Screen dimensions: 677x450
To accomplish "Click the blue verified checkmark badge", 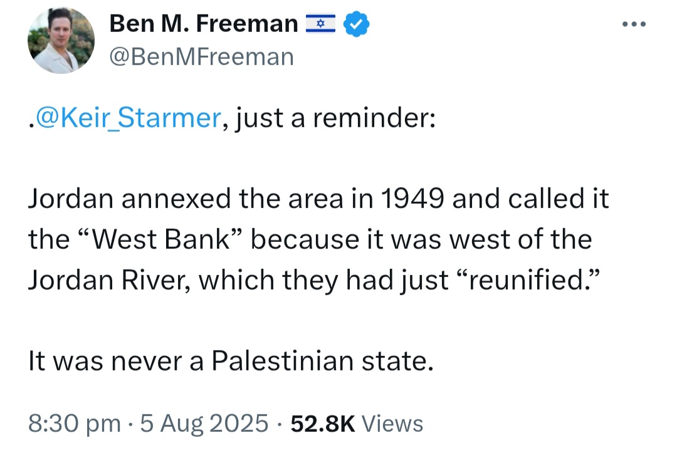I will (x=356, y=24).
